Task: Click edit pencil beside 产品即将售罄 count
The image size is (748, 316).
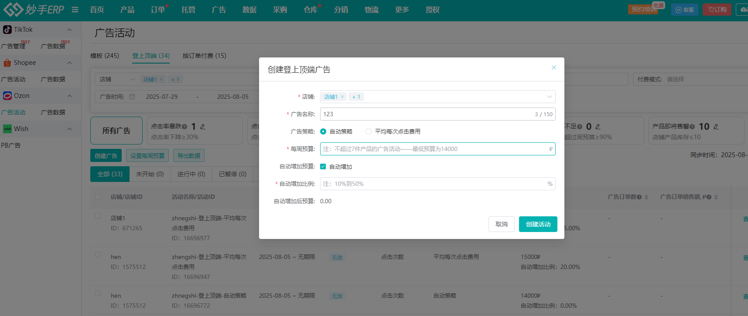Action: pos(716,127)
